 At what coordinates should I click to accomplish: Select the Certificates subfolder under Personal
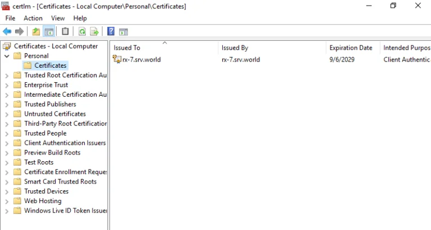51,65
